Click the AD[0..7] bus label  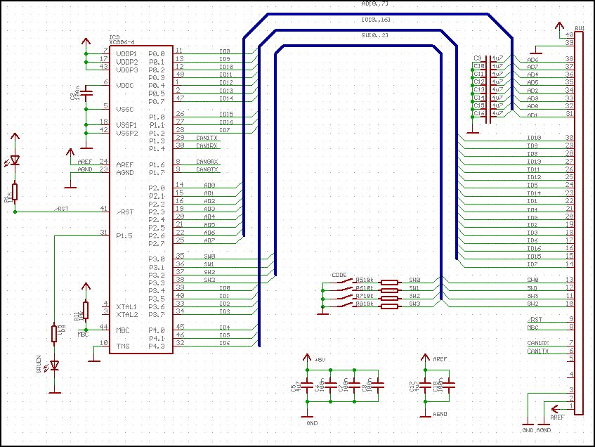(x=374, y=4)
